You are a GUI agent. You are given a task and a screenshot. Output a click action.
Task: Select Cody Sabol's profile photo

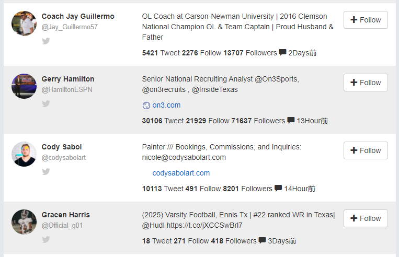24,154
